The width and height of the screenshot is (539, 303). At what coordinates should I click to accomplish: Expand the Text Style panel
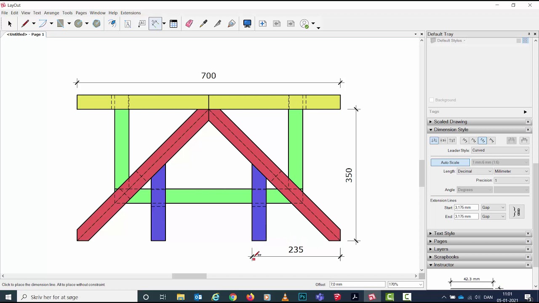(x=444, y=233)
